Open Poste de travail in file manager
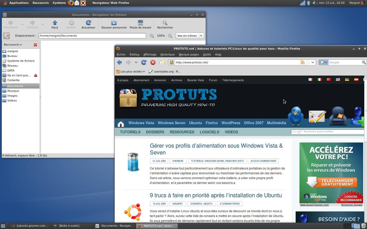The width and height of the screenshot is (367, 229). tap(140, 24)
